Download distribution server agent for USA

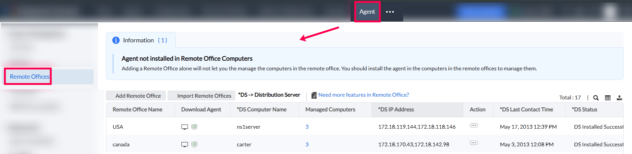pyautogui.click(x=194, y=127)
